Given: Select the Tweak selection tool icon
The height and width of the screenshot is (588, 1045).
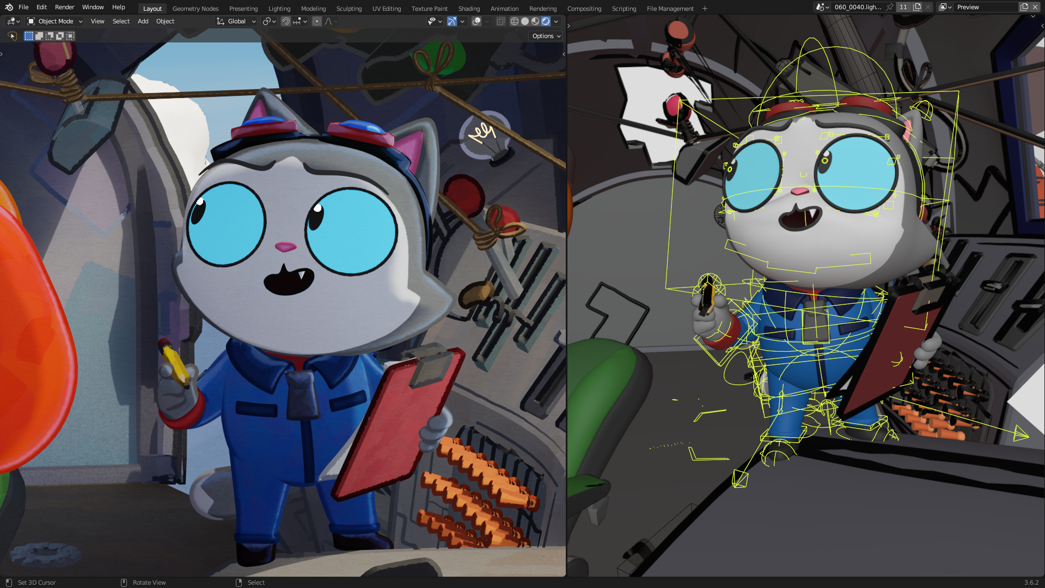Looking at the screenshot, I should pyautogui.click(x=12, y=36).
